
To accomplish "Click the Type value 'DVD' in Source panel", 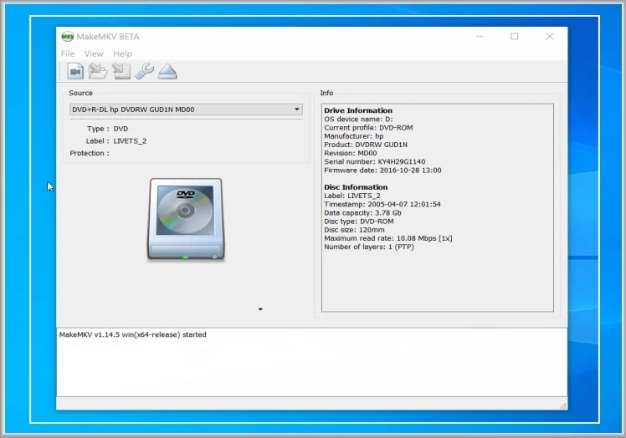I will click(121, 129).
